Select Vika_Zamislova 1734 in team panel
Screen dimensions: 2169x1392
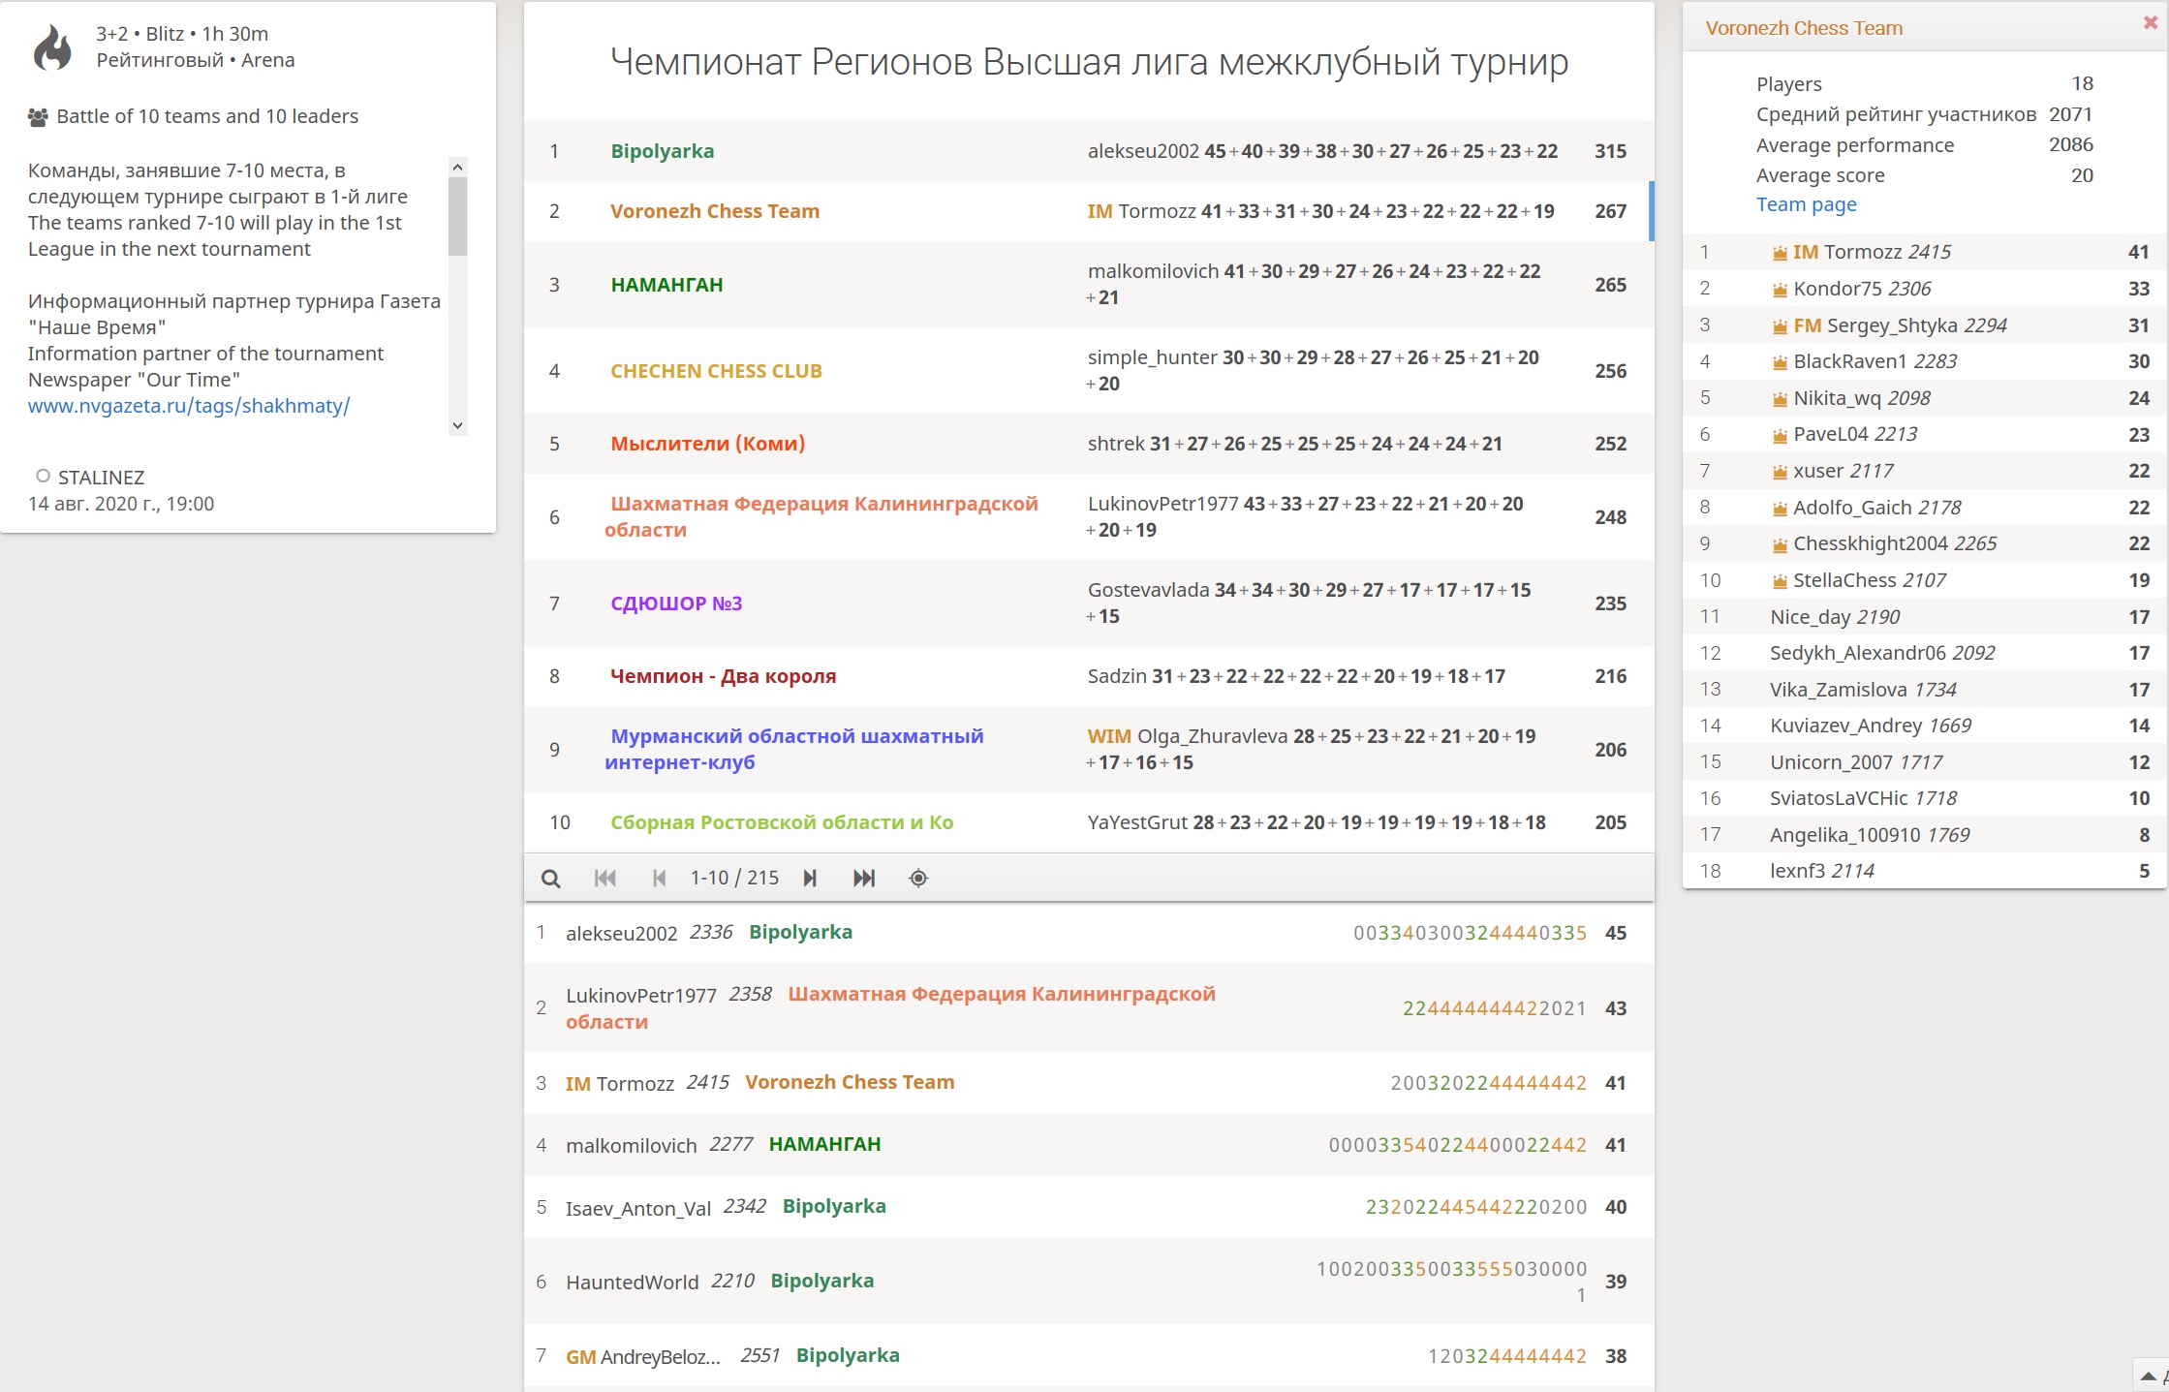coord(1925,690)
